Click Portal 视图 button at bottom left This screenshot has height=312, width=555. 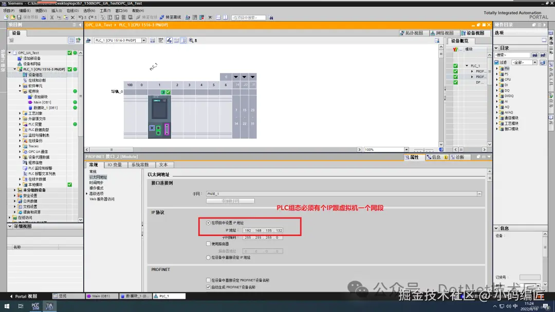pos(23,297)
